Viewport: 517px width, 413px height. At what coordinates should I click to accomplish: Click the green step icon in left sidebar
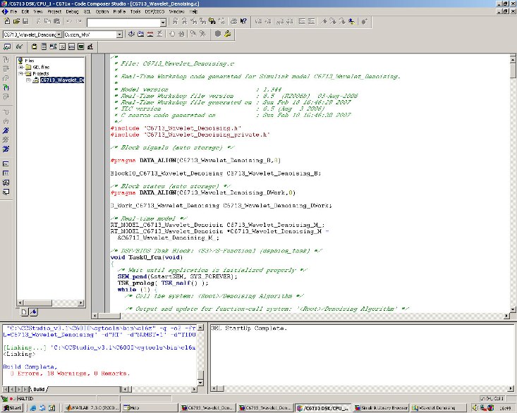click(x=6, y=87)
